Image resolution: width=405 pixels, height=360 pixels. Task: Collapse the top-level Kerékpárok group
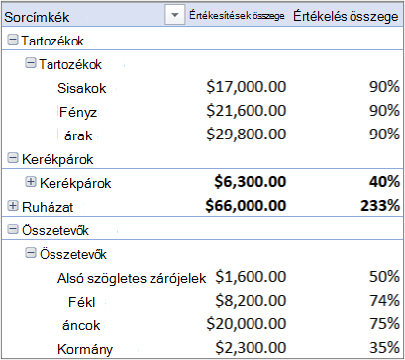click(12, 158)
